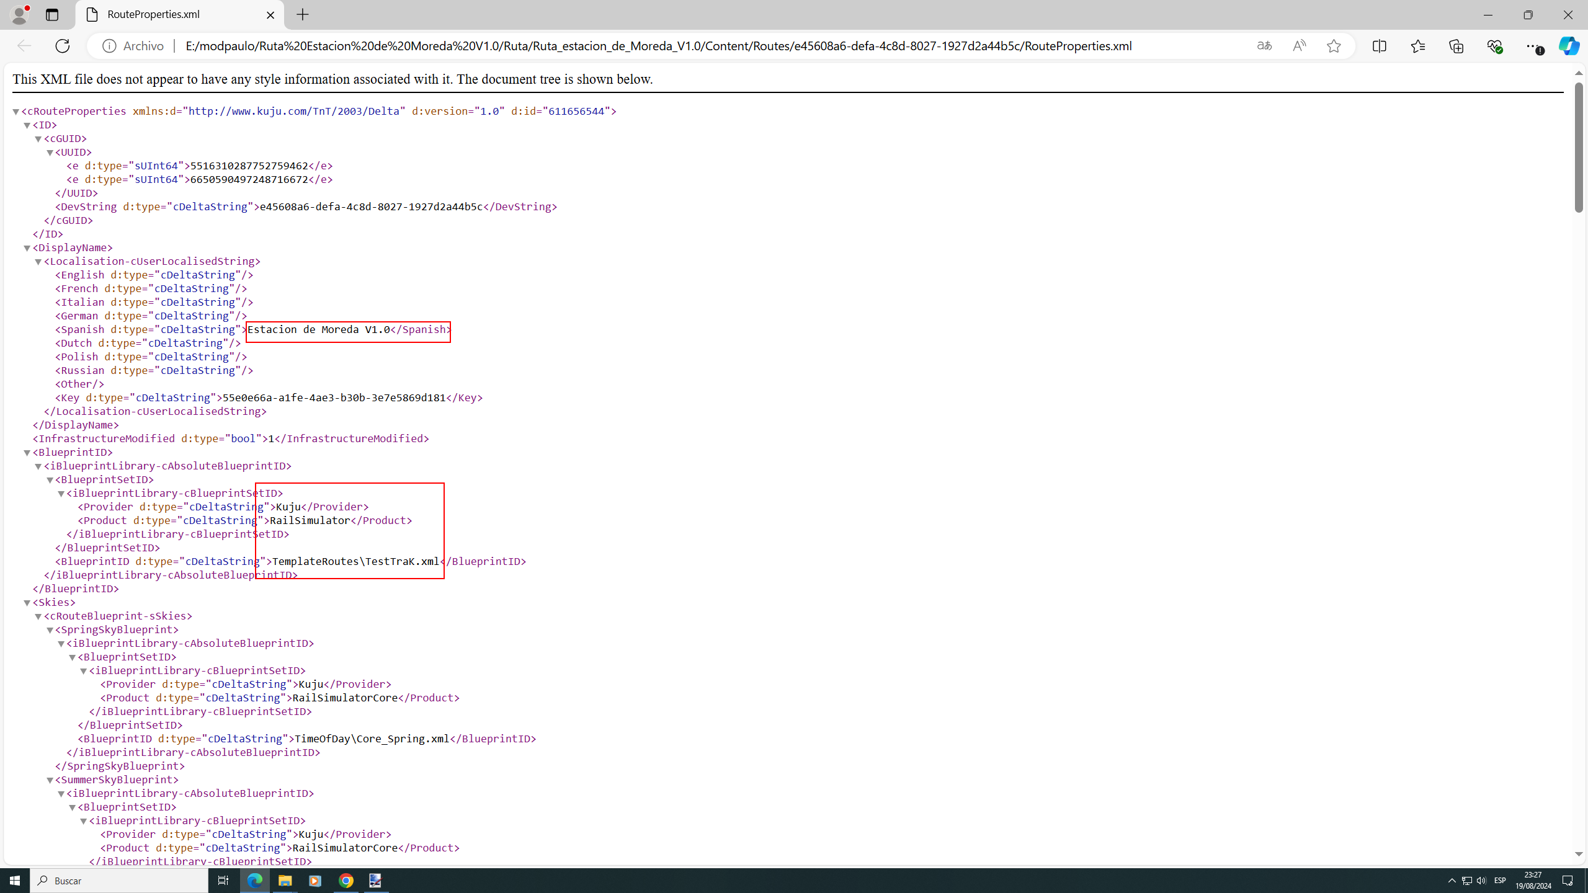The image size is (1588, 893).
Task: Open the Favorites list icon
Action: click(1418, 46)
